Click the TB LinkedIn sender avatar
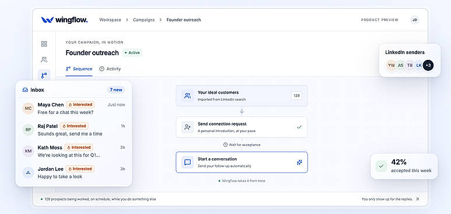451x214 pixels. tap(410, 65)
